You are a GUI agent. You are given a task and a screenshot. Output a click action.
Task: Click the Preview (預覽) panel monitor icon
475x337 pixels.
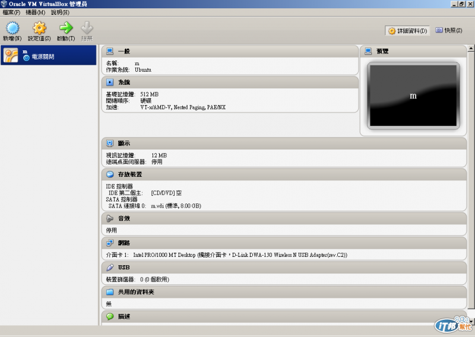pyautogui.click(x=368, y=51)
